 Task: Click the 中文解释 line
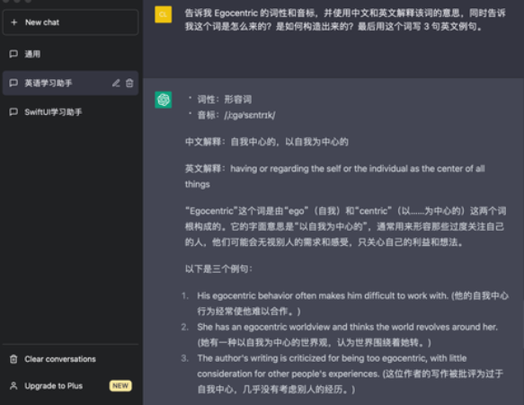(x=267, y=142)
